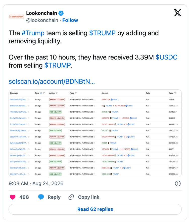Open the Value column filter
This screenshot has height=224, width=191.
175,93
